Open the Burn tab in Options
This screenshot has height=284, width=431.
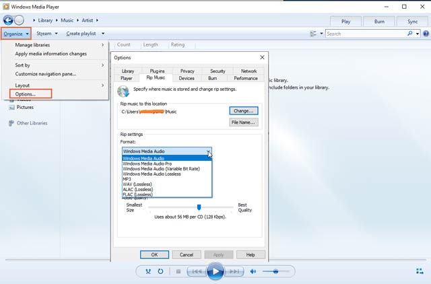(x=213, y=78)
